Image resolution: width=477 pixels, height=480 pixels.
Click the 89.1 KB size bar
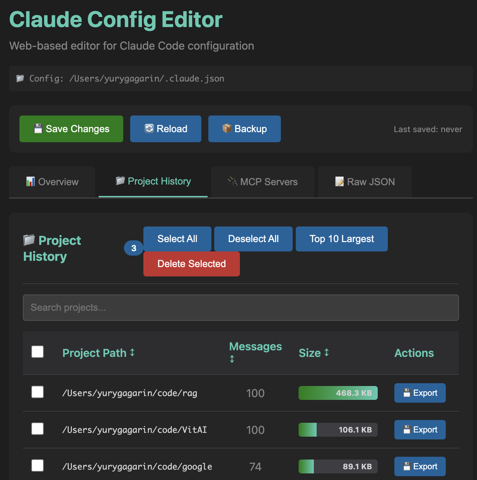(x=338, y=466)
